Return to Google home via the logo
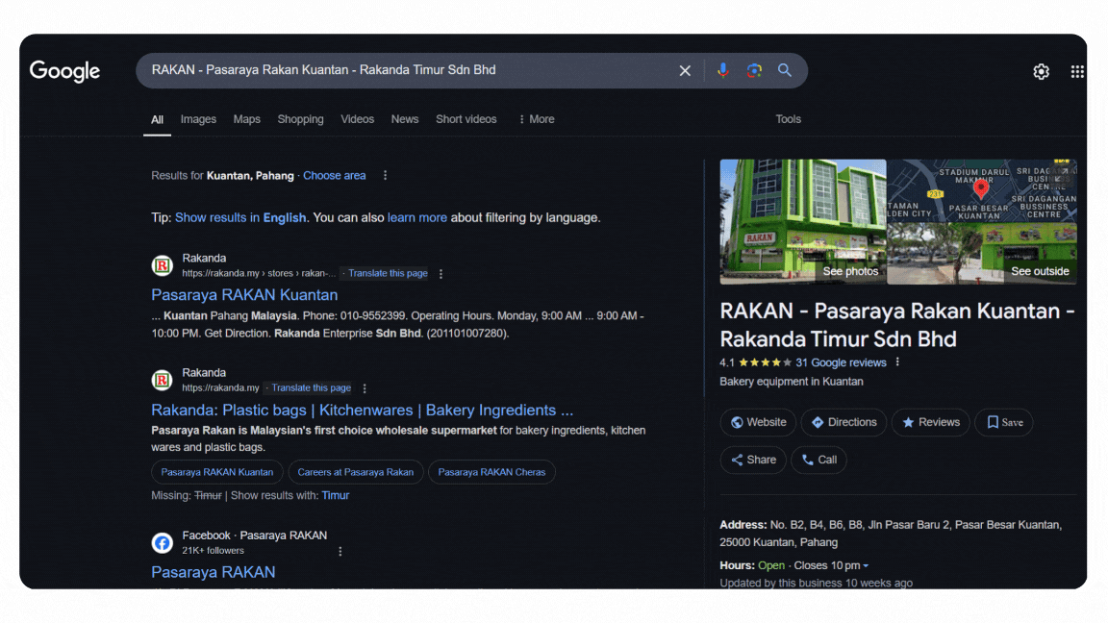The height and width of the screenshot is (623, 1108). pyautogui.click(x=64, y=71)
